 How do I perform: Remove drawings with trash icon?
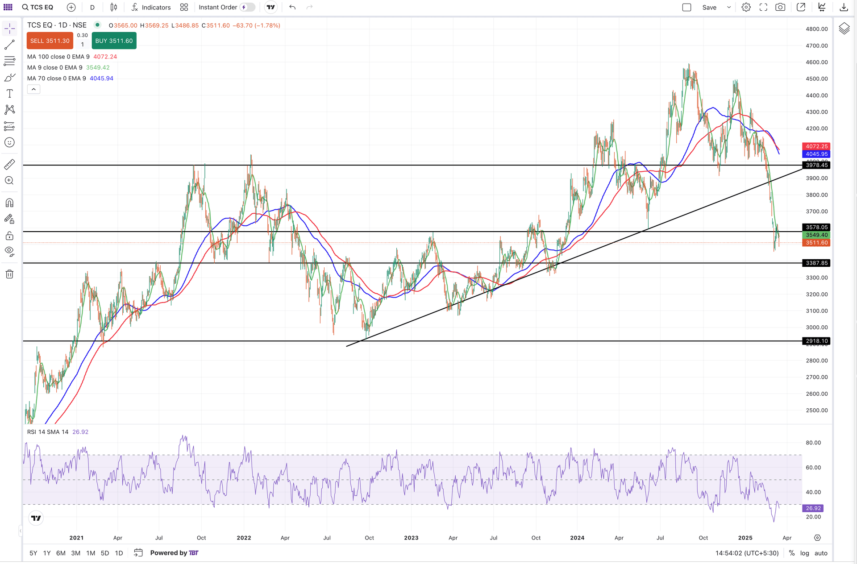pyautogui.click(x=9, y=274)
